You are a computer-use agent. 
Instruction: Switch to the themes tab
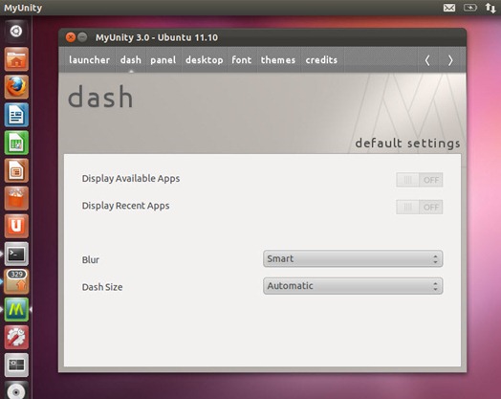coord(278,60)
